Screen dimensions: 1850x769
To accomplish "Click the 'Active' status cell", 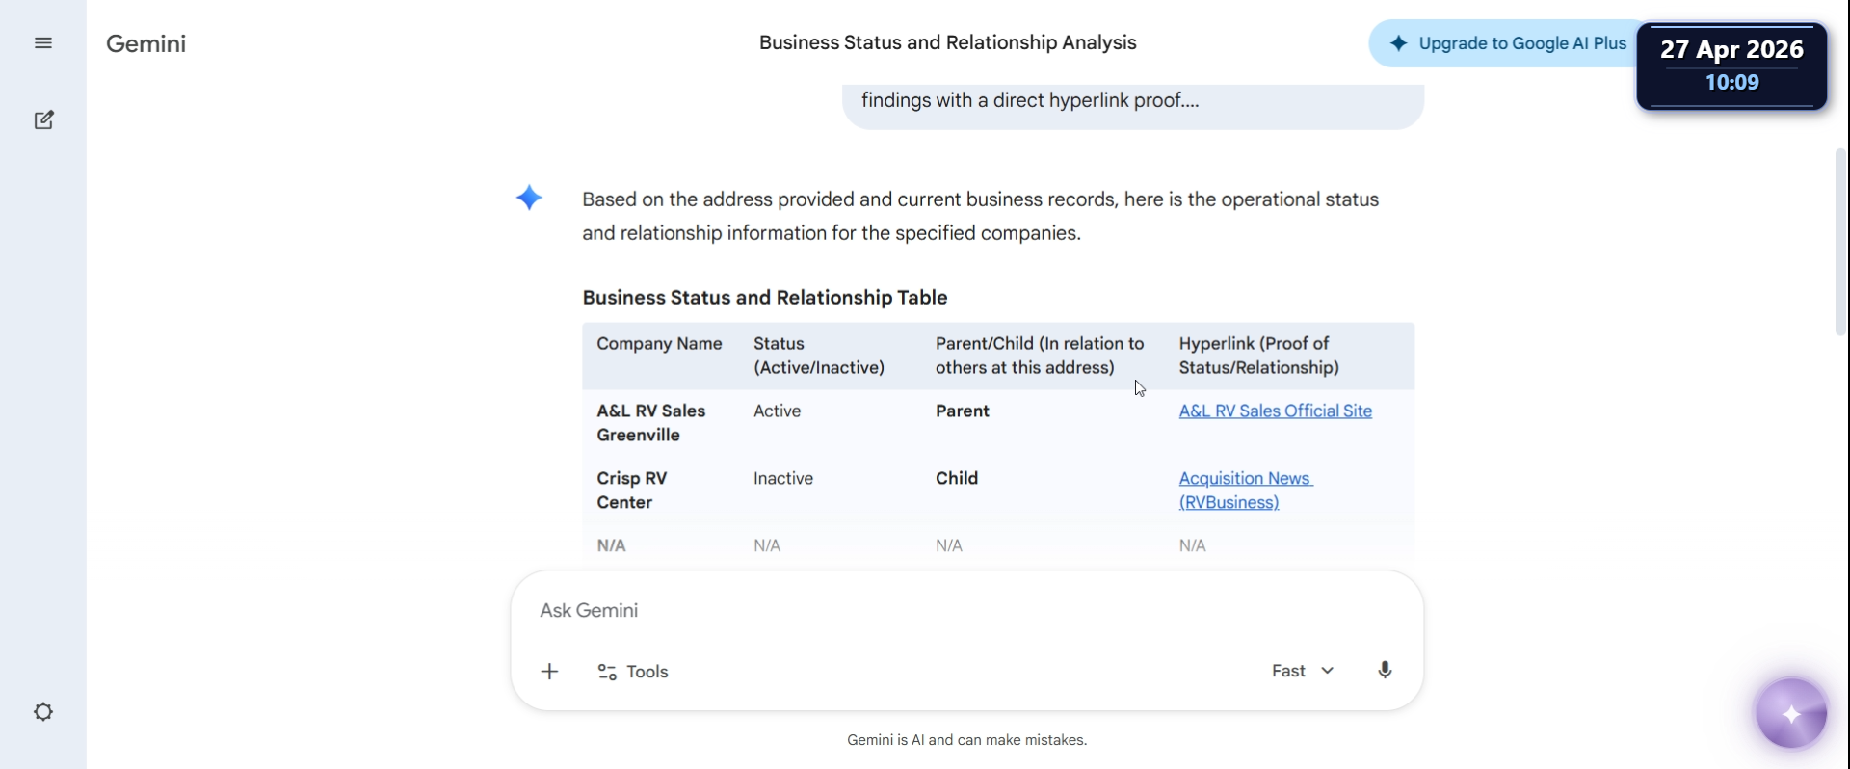I will 777,411.
